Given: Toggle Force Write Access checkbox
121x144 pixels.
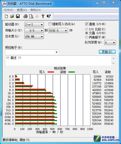Looking at the screenshot, I should 50,24.
